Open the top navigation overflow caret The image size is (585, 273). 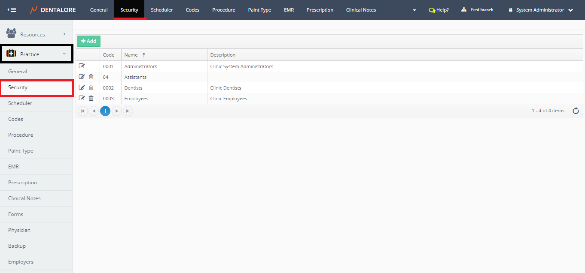[x=414, y=10]
